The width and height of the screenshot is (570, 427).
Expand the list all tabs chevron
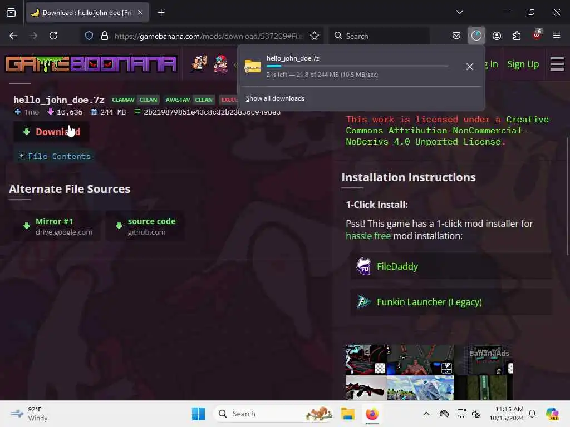[x=459, y=12]
